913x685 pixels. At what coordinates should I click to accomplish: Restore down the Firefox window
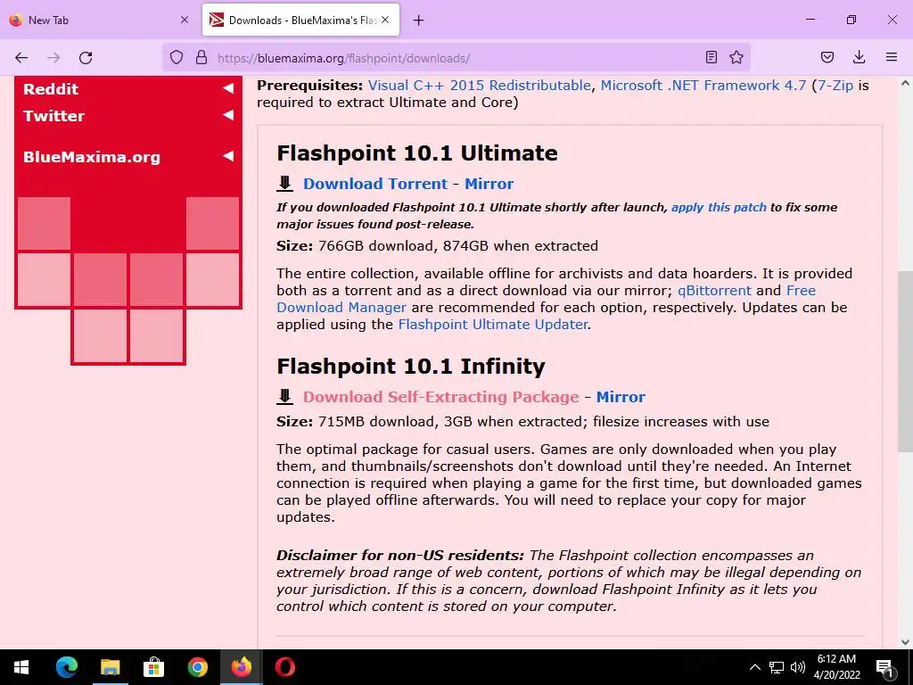(x=851, y=20)
